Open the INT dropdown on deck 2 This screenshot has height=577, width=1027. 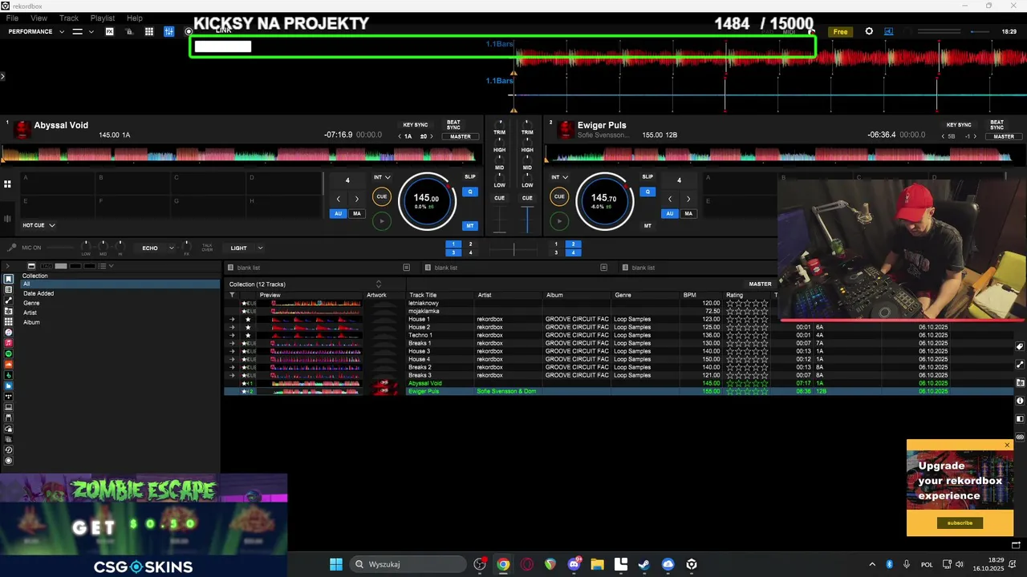(559, 177)
